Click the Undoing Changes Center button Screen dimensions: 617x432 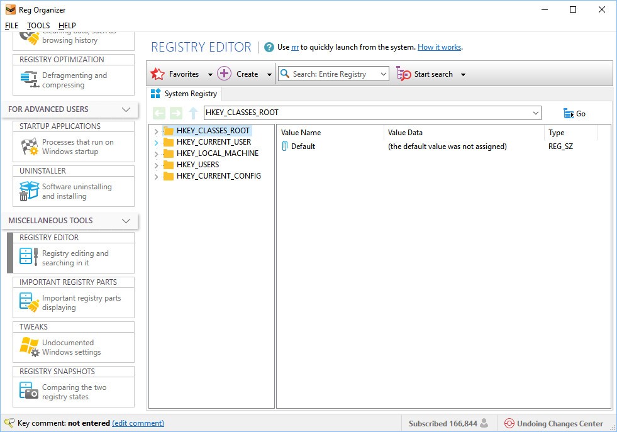[x=553, y=424]
